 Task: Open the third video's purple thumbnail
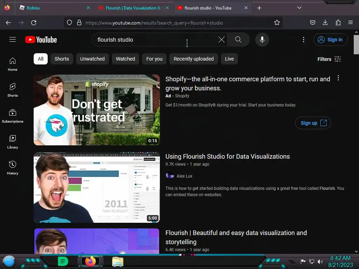(97, 241)
